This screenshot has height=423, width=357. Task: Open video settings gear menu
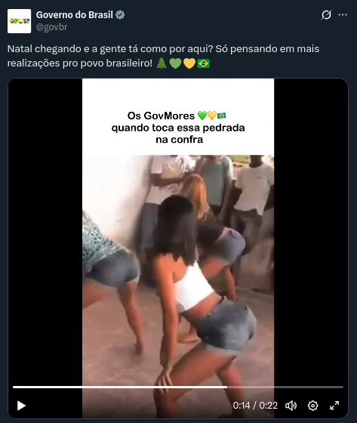312,406
